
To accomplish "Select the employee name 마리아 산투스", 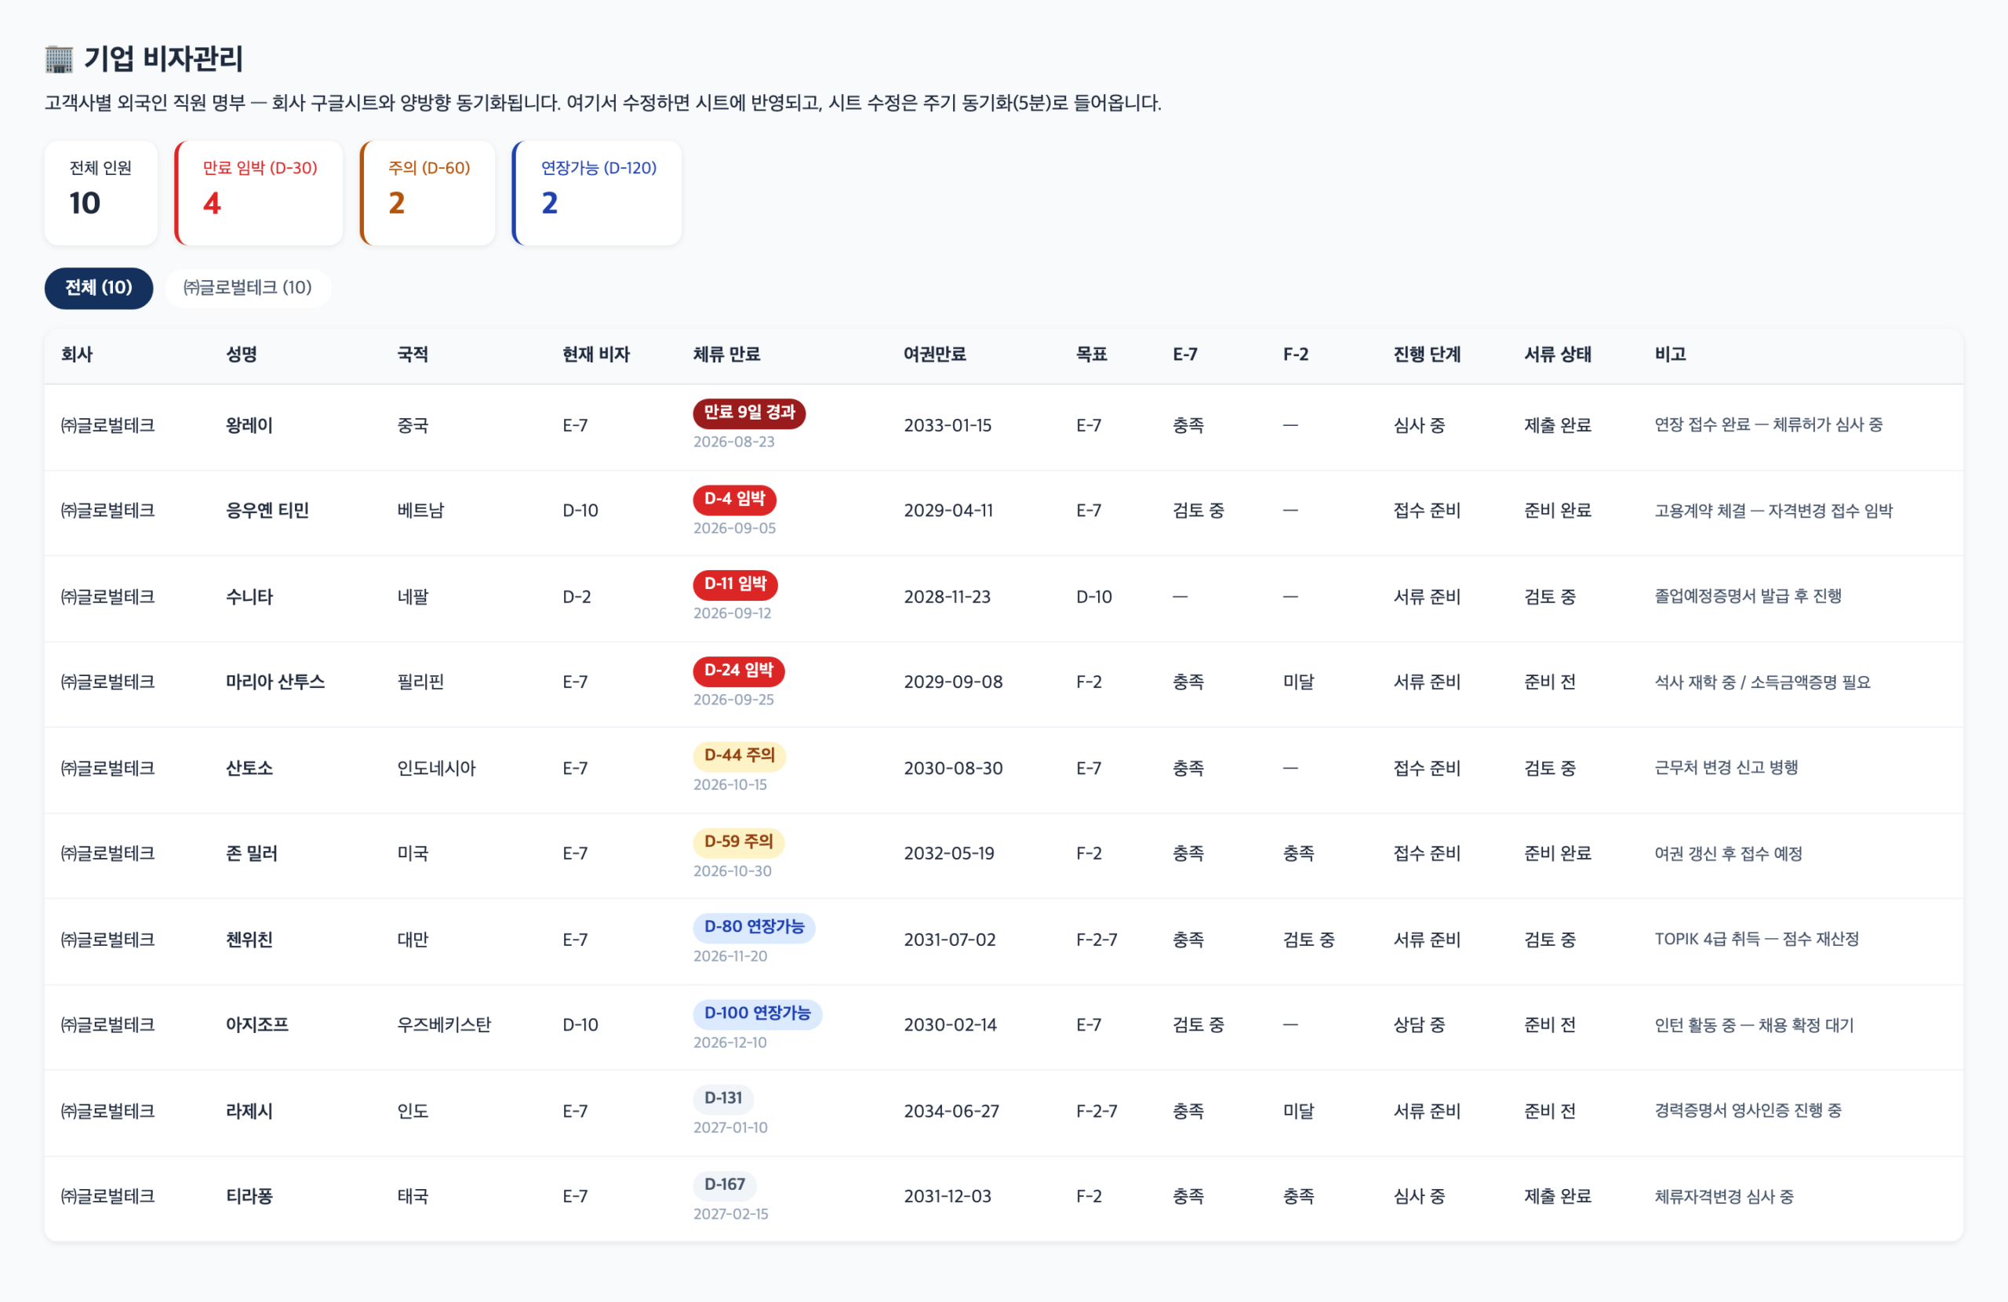I will point(275,682).
